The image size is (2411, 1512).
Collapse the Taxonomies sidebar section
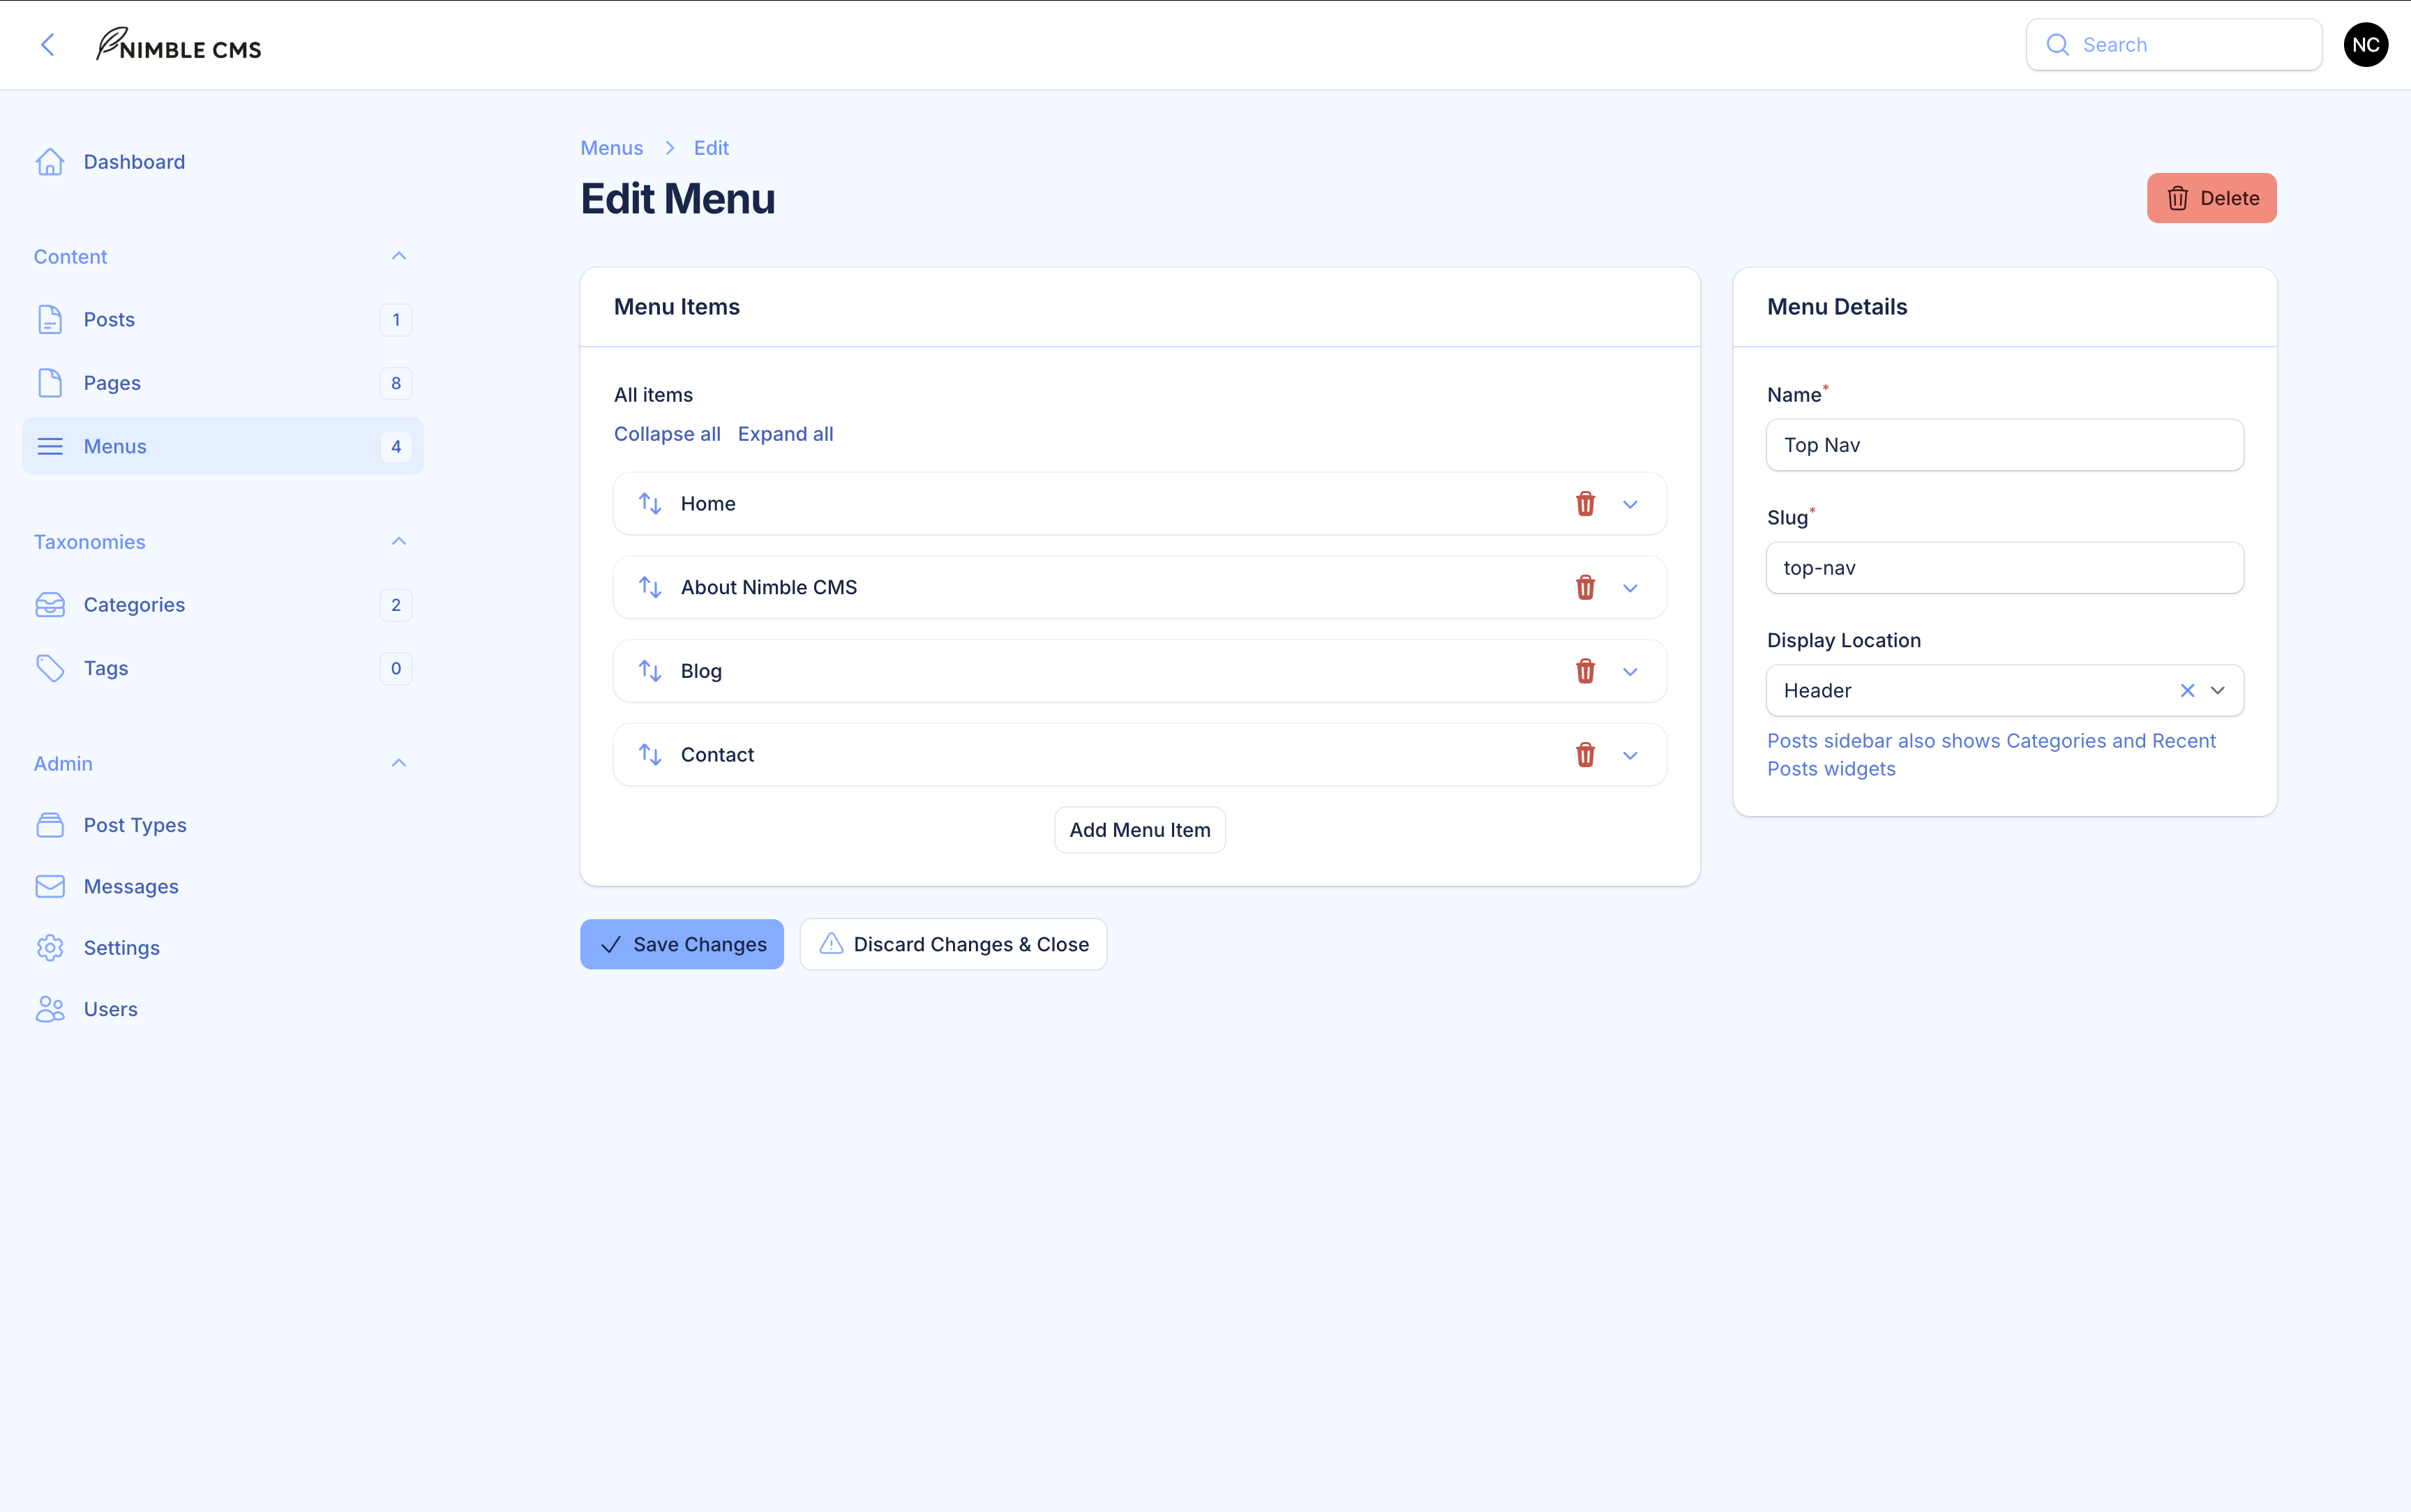pos(399,542)
